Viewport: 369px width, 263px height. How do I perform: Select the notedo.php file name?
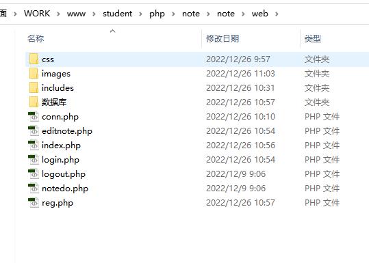point(65,189)
